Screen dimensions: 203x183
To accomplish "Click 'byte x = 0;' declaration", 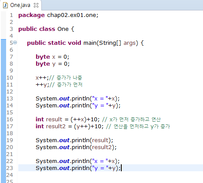I will 53,57.
